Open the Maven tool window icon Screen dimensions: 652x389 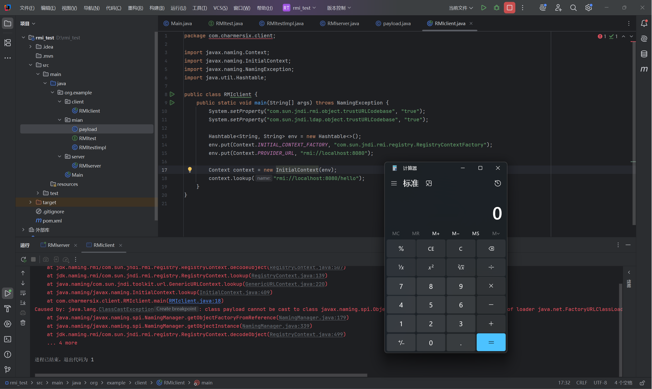click(x=644, y=69)
